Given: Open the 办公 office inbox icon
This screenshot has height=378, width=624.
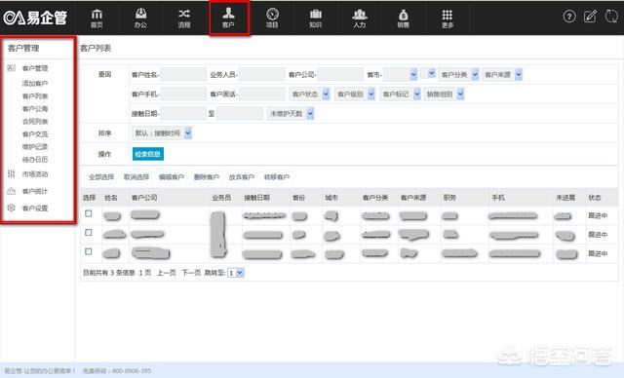Looking at the screenshot, I should point(140,18).
